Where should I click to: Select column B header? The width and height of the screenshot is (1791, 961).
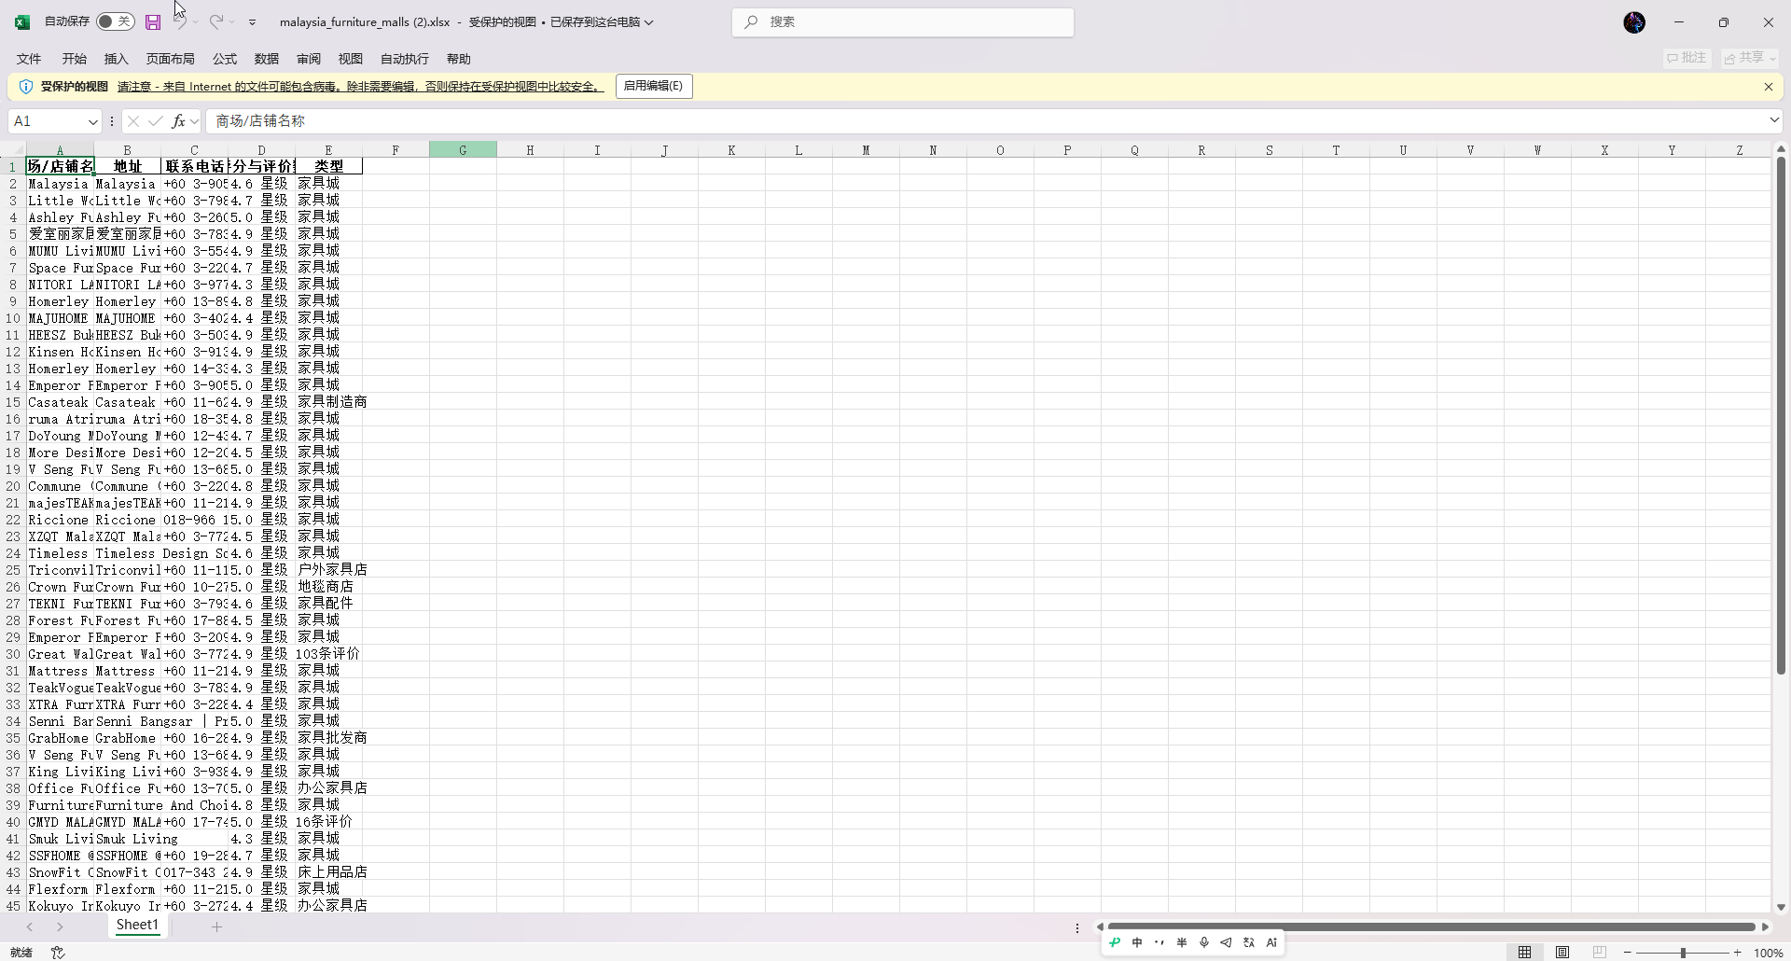click(127, 150)
